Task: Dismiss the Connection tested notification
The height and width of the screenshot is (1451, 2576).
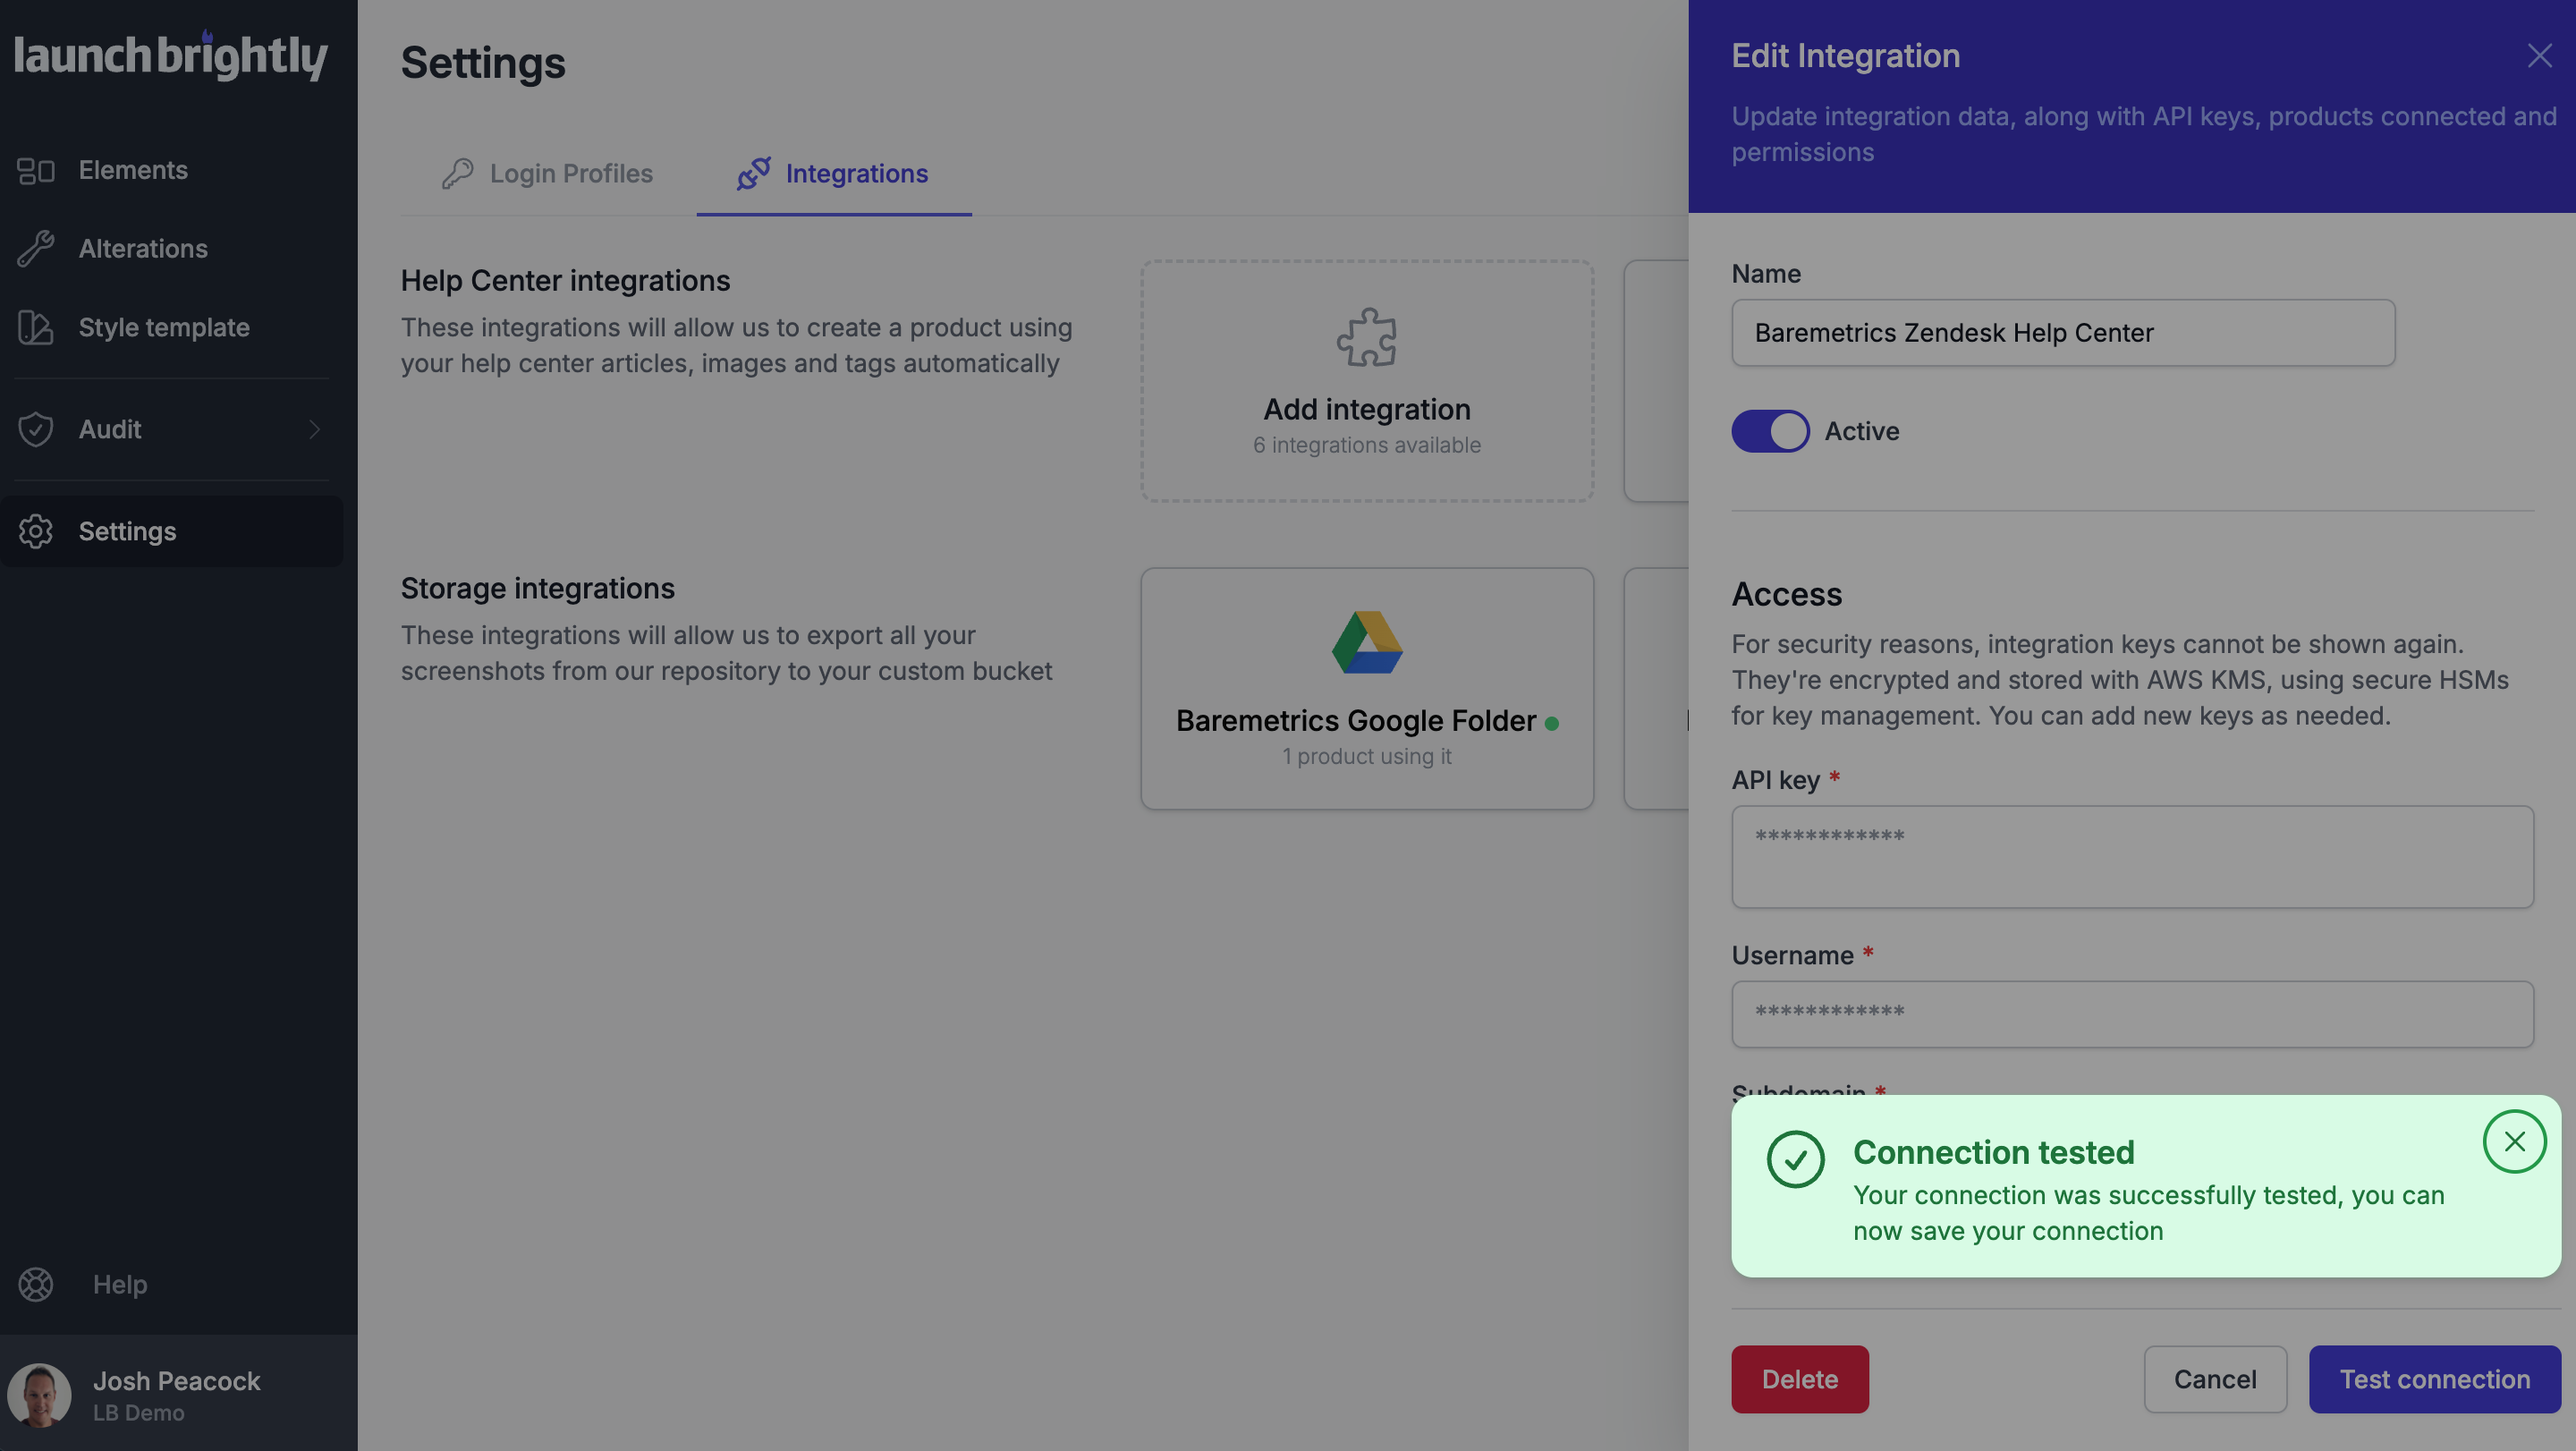Action: [x=2515, y=1140]
